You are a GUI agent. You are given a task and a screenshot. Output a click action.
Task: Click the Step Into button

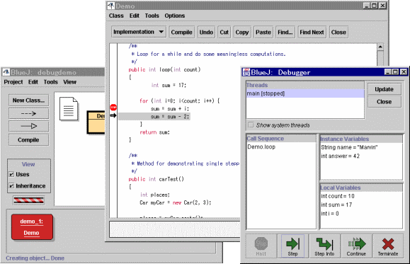324,246
